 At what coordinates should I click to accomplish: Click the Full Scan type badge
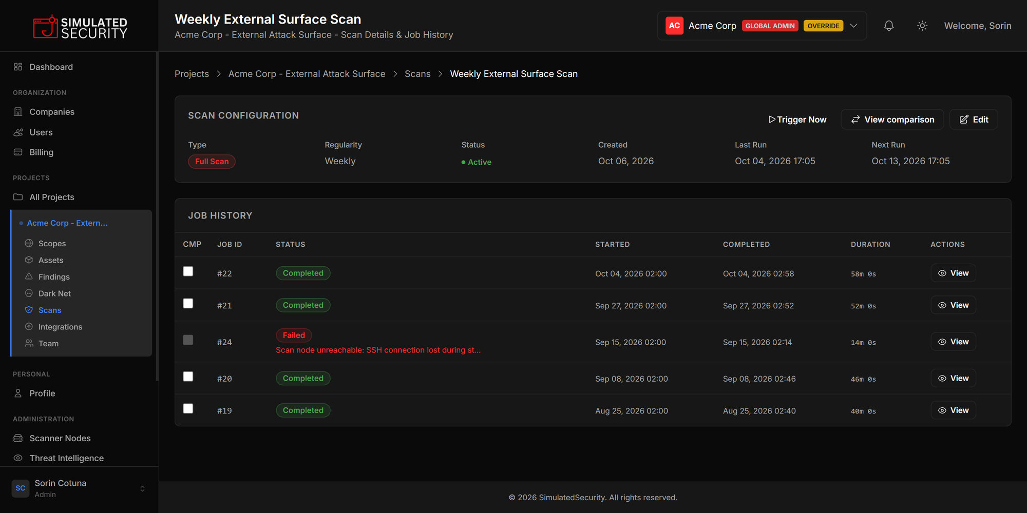(212, 162)
